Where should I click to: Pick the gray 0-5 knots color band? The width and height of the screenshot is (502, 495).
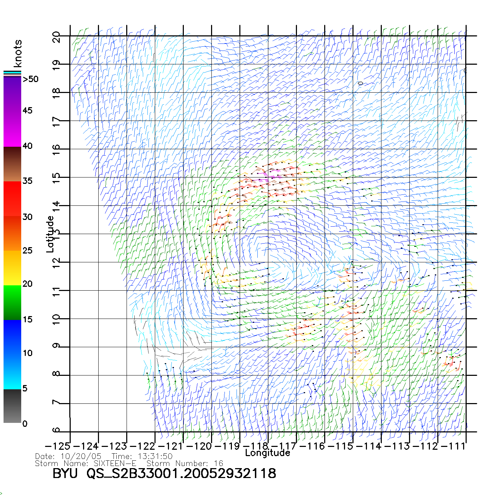tap(12, 406)
